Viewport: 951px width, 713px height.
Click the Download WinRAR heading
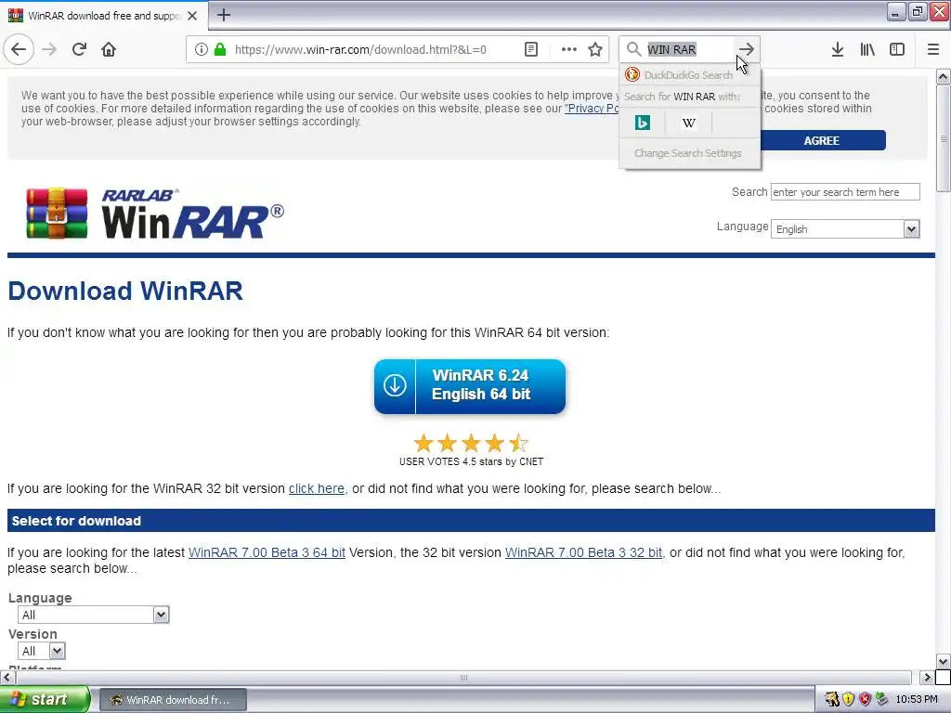click(x=125, y=291)
